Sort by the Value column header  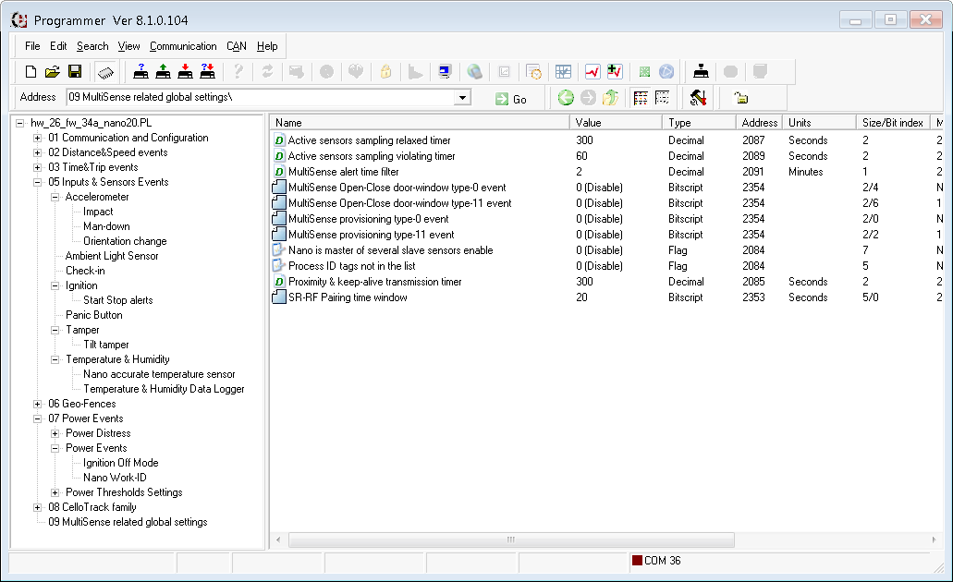[x=616, y=123]
